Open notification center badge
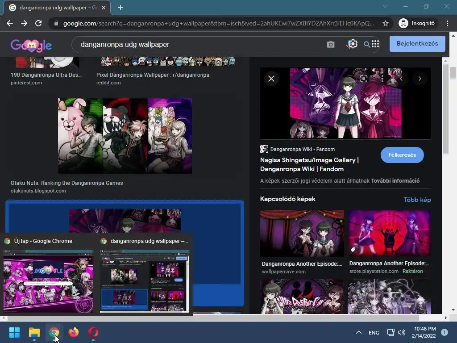The image size is (457, 343). [445, 332]
